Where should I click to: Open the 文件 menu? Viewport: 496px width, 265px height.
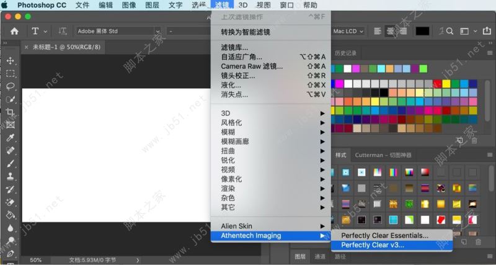pos(82,5)
